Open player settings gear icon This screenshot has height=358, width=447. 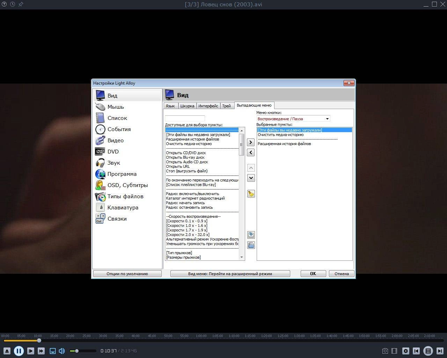click(x=406, y=351)
